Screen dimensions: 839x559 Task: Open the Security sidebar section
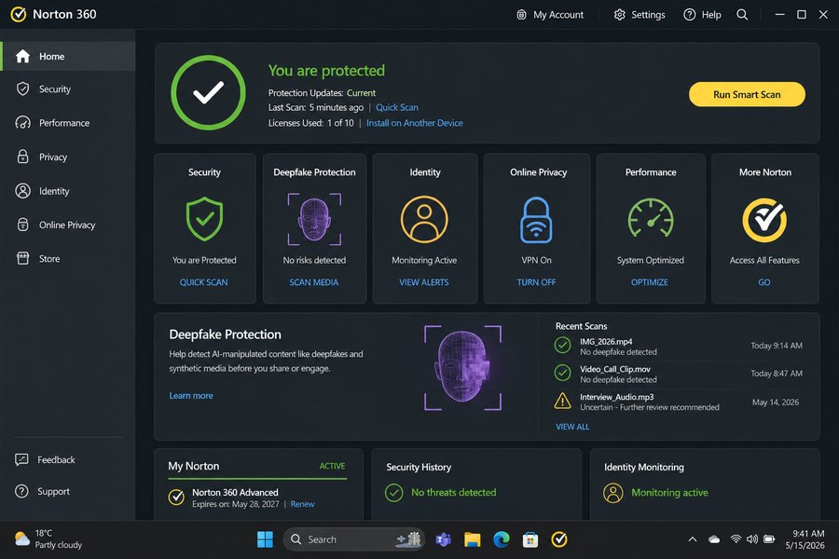[68, 89]
